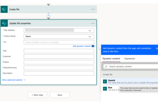Save the flow
This screenshot has width=158, height=105.
(60, 95)
